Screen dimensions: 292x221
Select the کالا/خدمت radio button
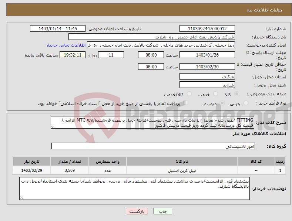[x=189, y=94]
